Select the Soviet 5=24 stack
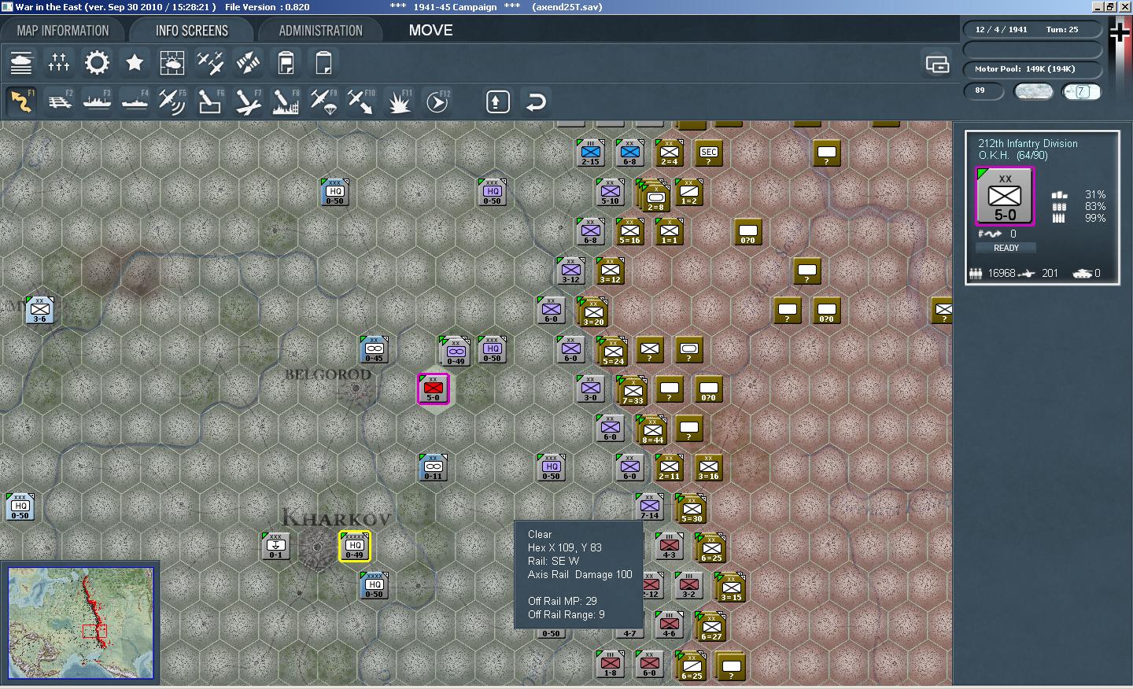Screen dimensions: 1133x689 pos(612,351)
